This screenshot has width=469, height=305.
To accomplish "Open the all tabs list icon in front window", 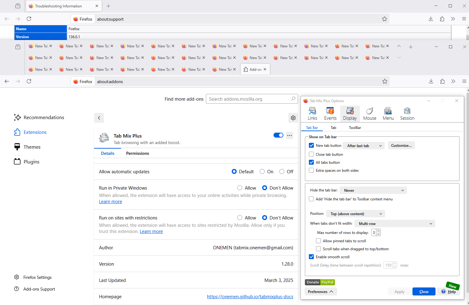I will (x=18, y=47).
